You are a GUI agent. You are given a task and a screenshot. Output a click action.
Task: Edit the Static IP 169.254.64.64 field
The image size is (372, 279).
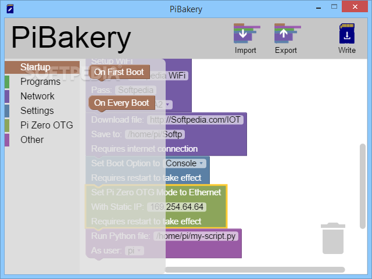point(177,207)
